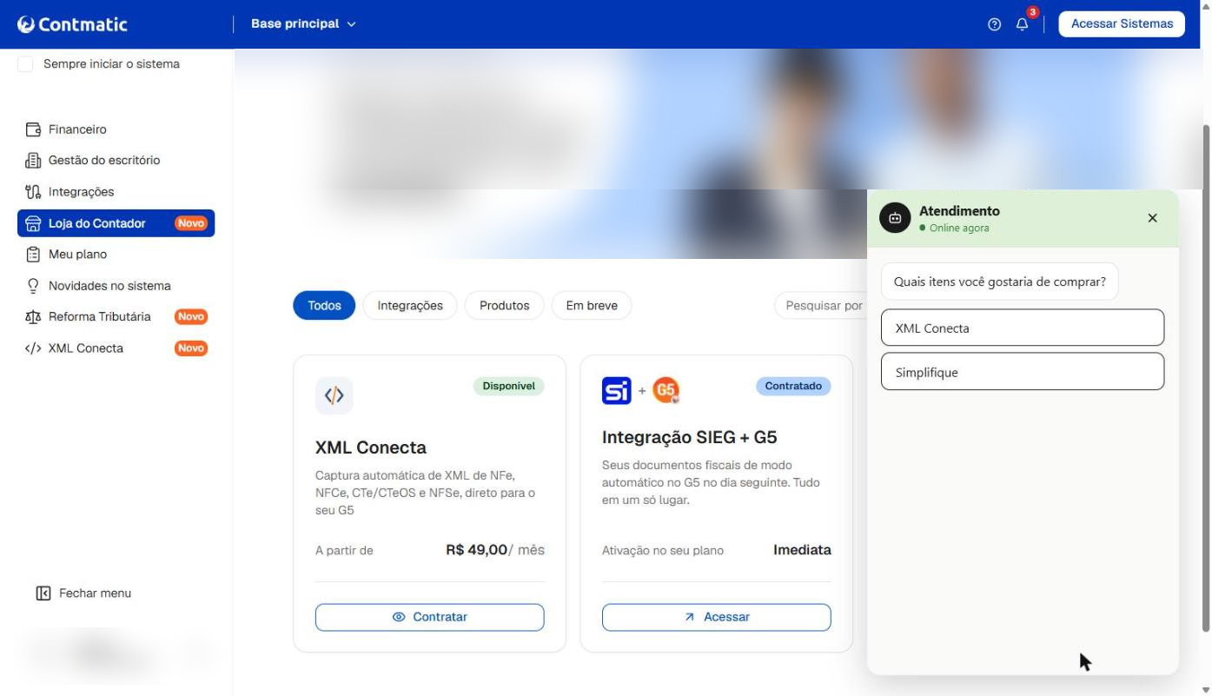Click the Contmatic logo
The image size is (1212, 696).
tap(72, 24)
